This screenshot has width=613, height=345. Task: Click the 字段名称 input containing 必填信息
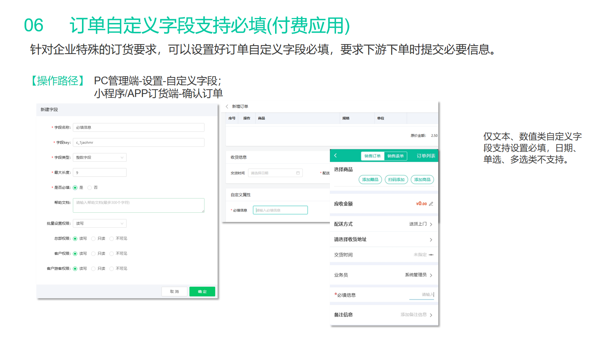[x=139, y=128]
